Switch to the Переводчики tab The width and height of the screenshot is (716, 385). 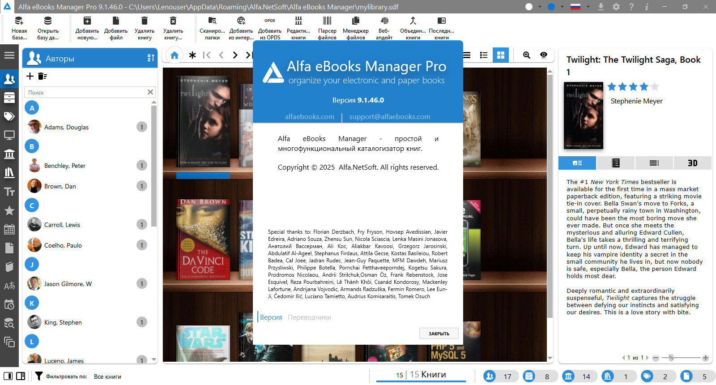(x=309, y=317)
